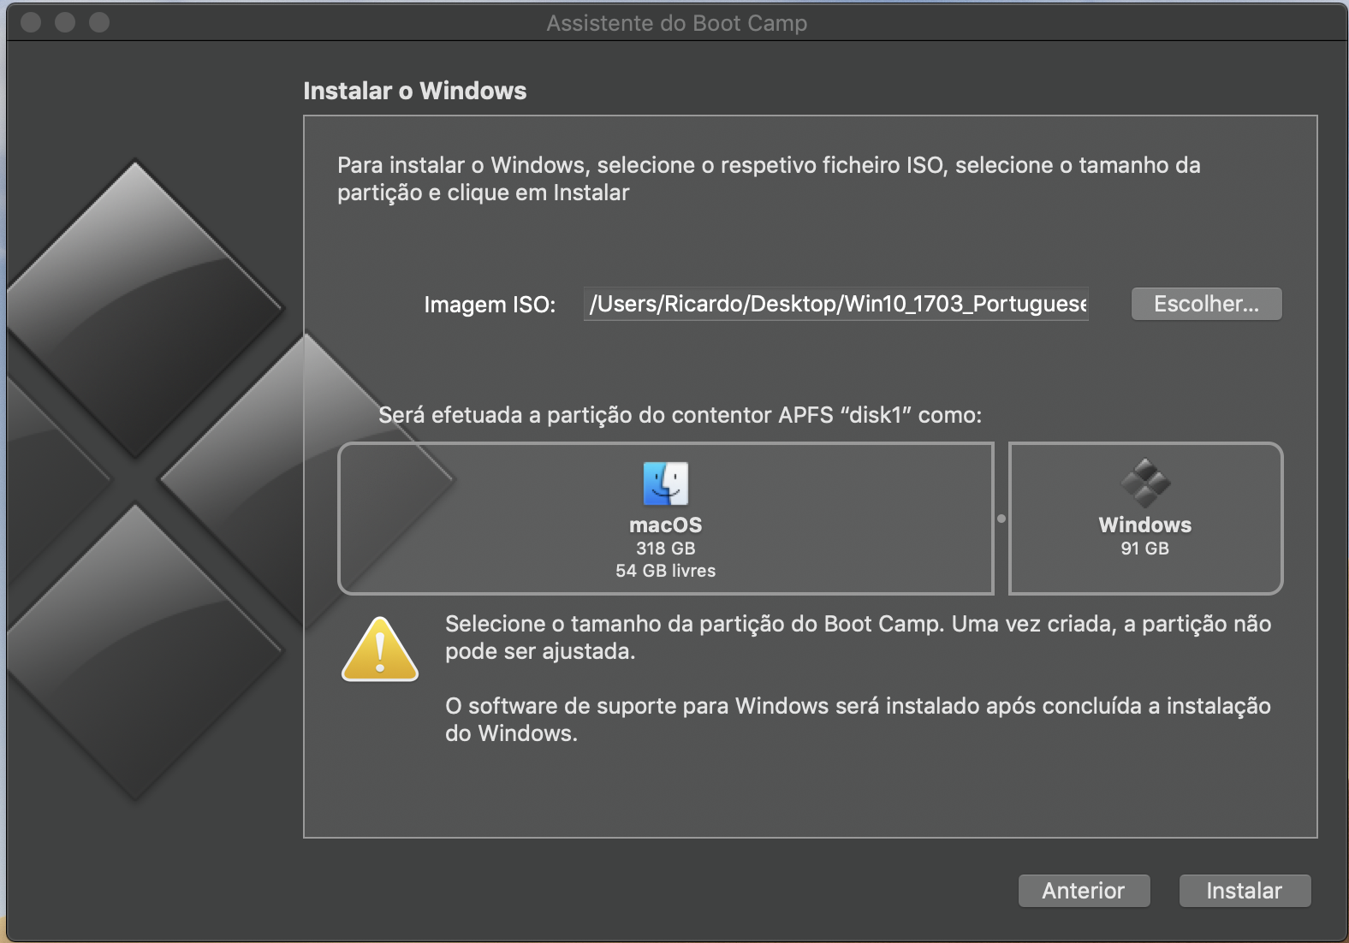Click the '91 GB' Windows size text
Screen dimensions: 1349x943
[x=1145, y=549]
